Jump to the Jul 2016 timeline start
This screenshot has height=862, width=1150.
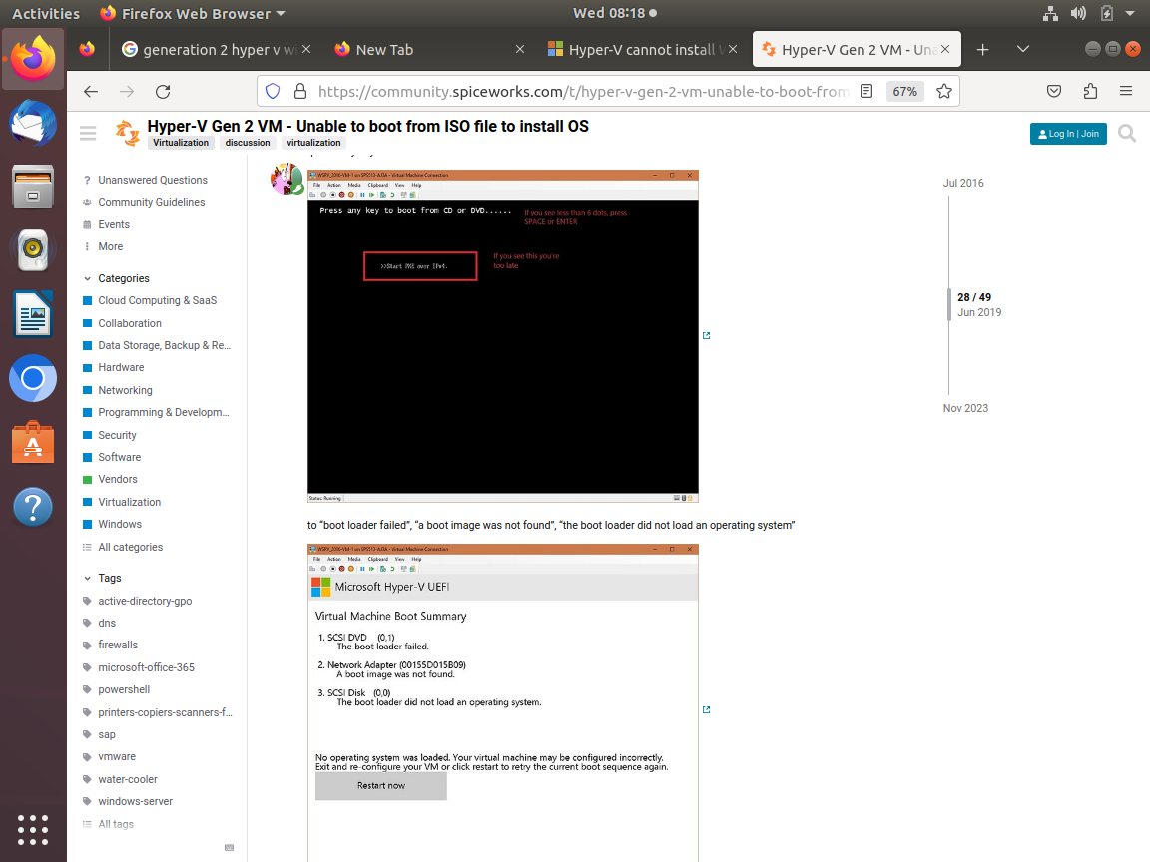coord(963,183)
